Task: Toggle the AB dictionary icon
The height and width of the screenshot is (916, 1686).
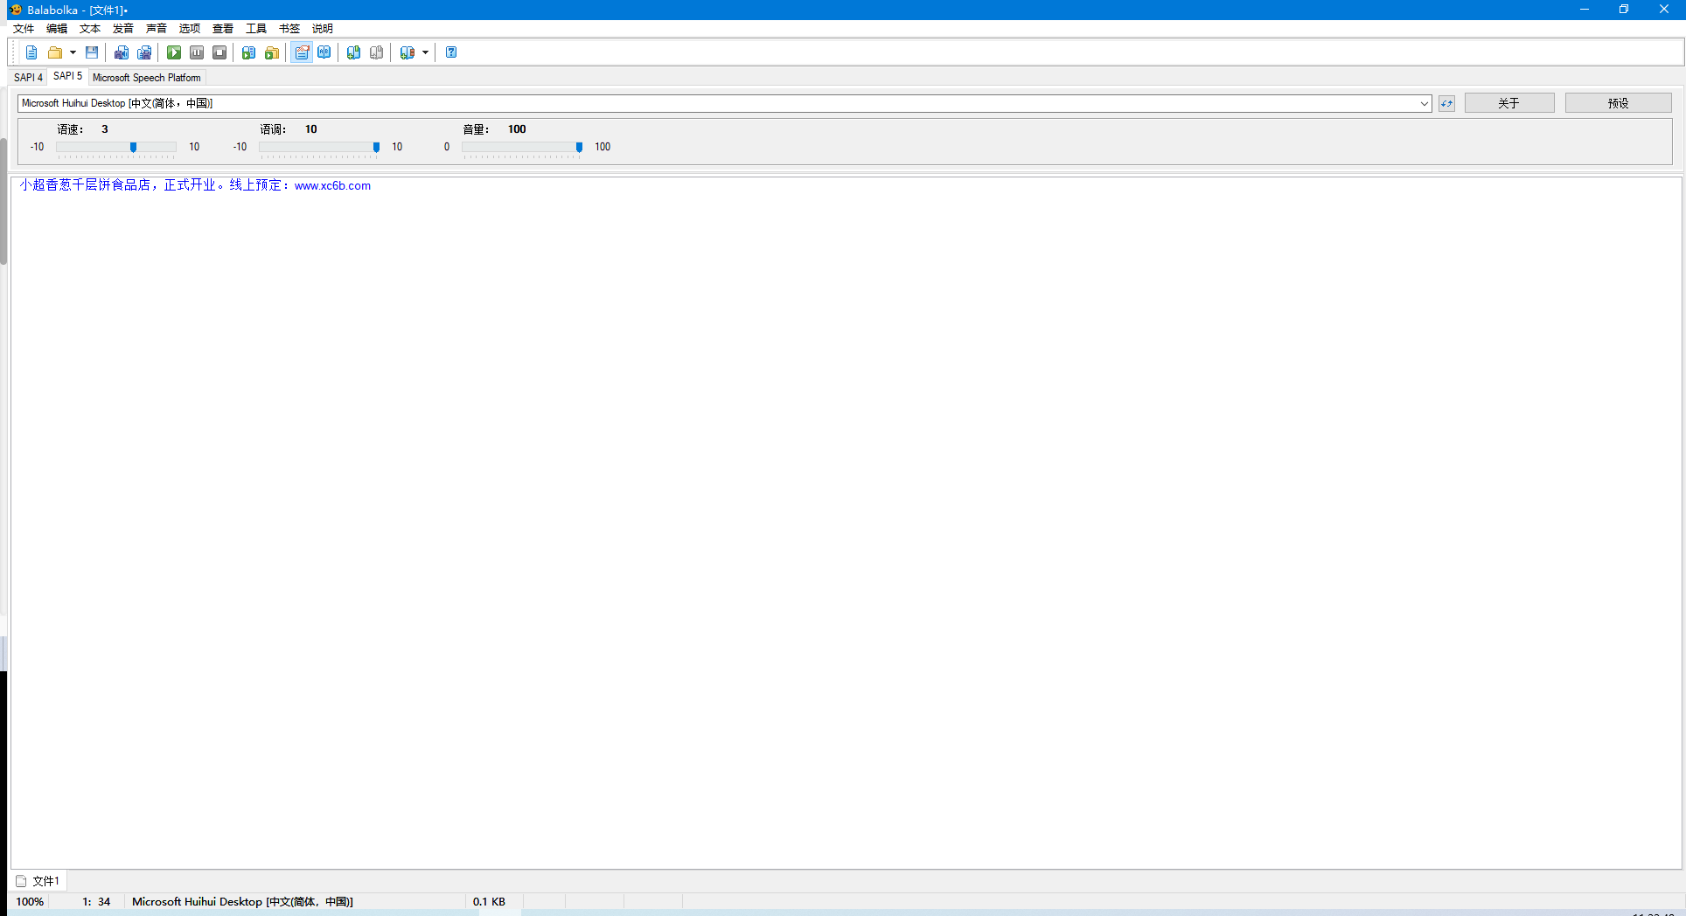Action: point(324,52)
